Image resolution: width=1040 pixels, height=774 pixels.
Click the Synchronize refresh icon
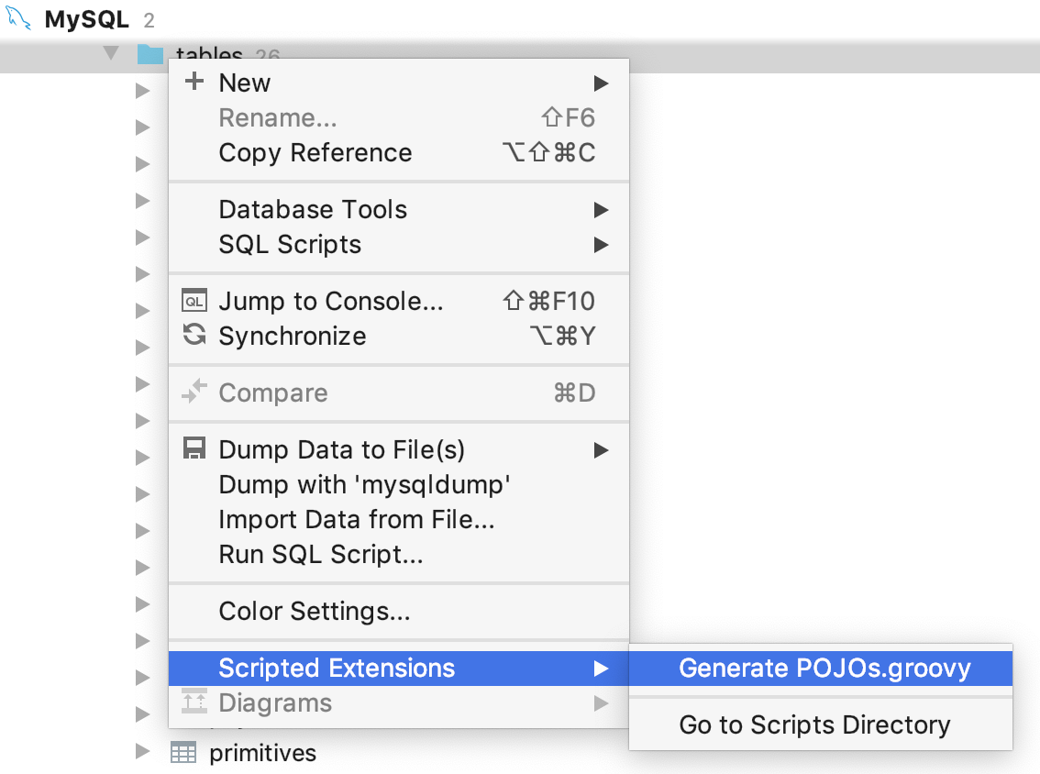click(x=194, y=336)
